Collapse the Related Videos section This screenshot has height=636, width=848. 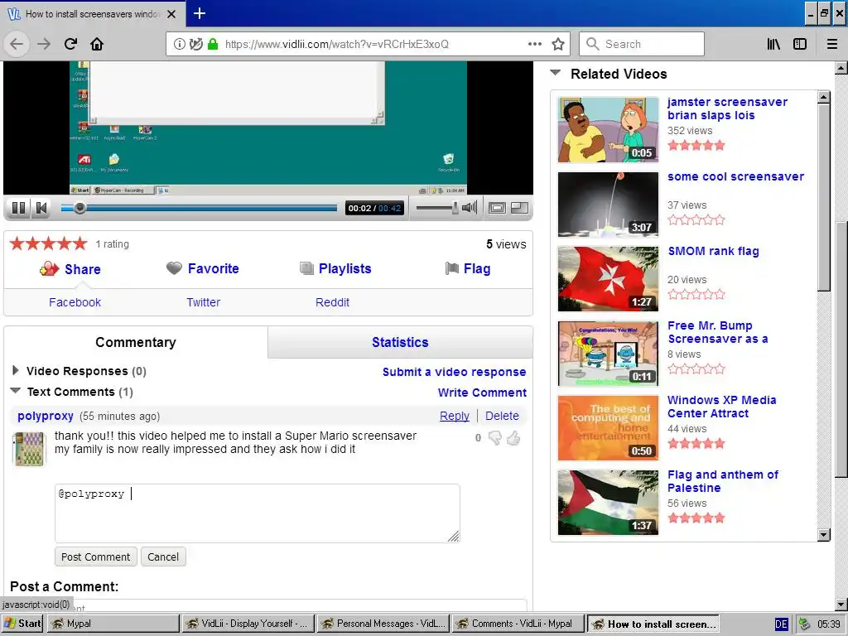pos(556,73)
